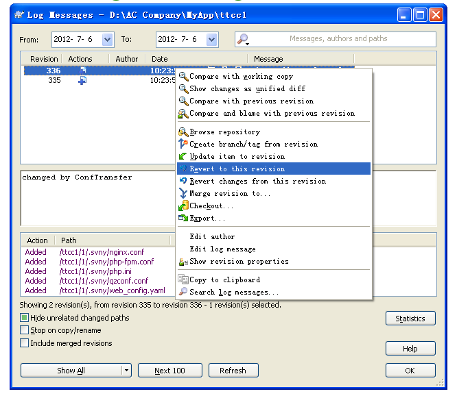457x398 pixels.
Task: Click the Checkout icon
Action: 183,206
